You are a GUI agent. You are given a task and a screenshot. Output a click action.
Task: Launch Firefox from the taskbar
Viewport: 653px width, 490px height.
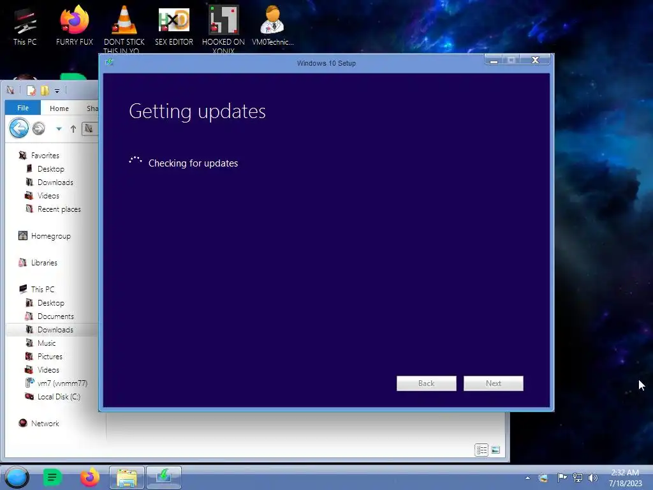[89, 477]
